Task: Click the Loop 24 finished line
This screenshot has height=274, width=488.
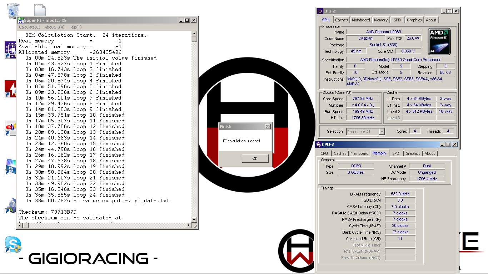Action: (75, 195)
